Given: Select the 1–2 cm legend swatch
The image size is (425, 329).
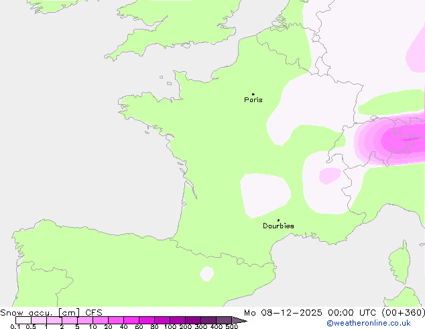Looking at the screenshot, I should [54, 320].
